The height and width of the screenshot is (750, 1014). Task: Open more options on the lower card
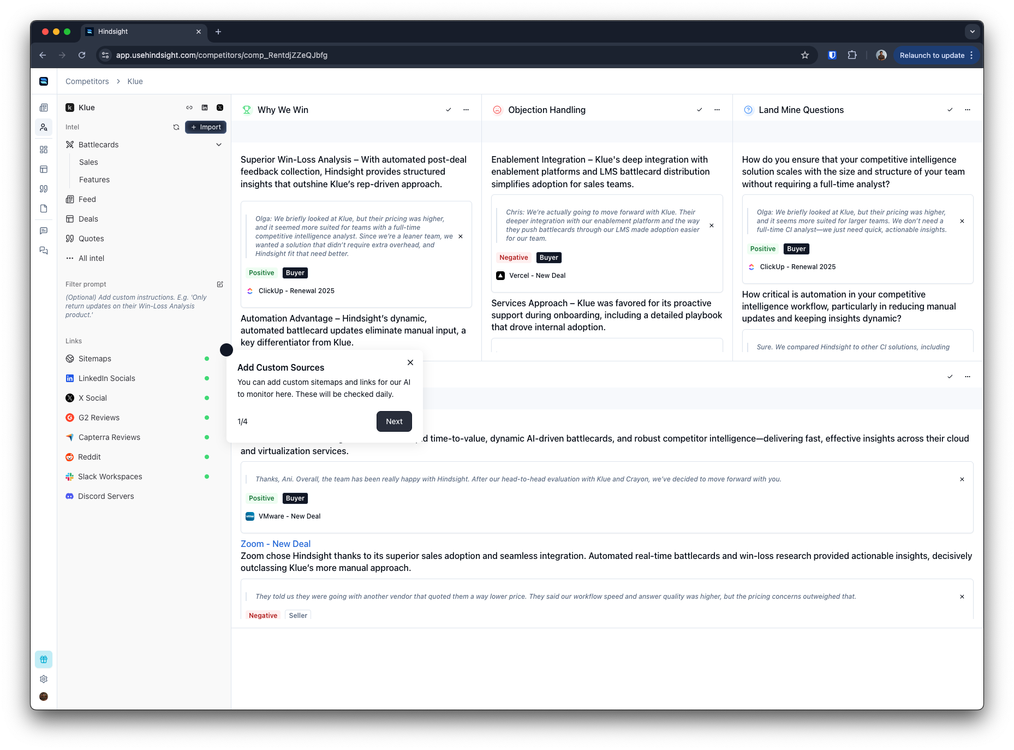point(968,377)
